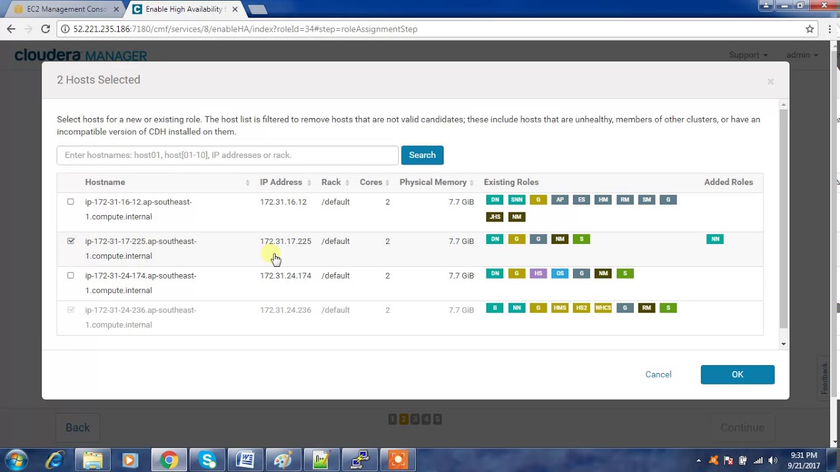Open Skype from the taskbar
Image resolution: width=840 pixels, height=472 pixels.
tap(207, 460)
